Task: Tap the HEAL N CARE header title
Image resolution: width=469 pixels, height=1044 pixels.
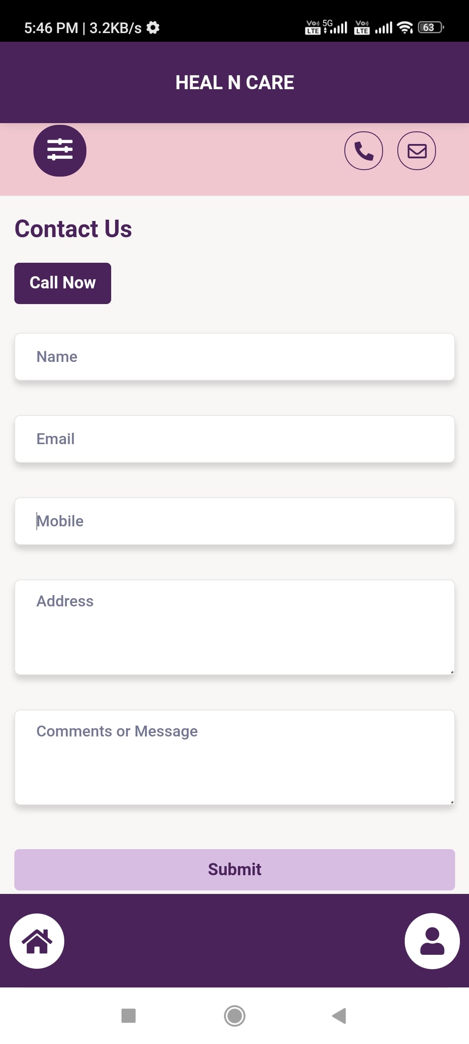Action: pos(234,83)
